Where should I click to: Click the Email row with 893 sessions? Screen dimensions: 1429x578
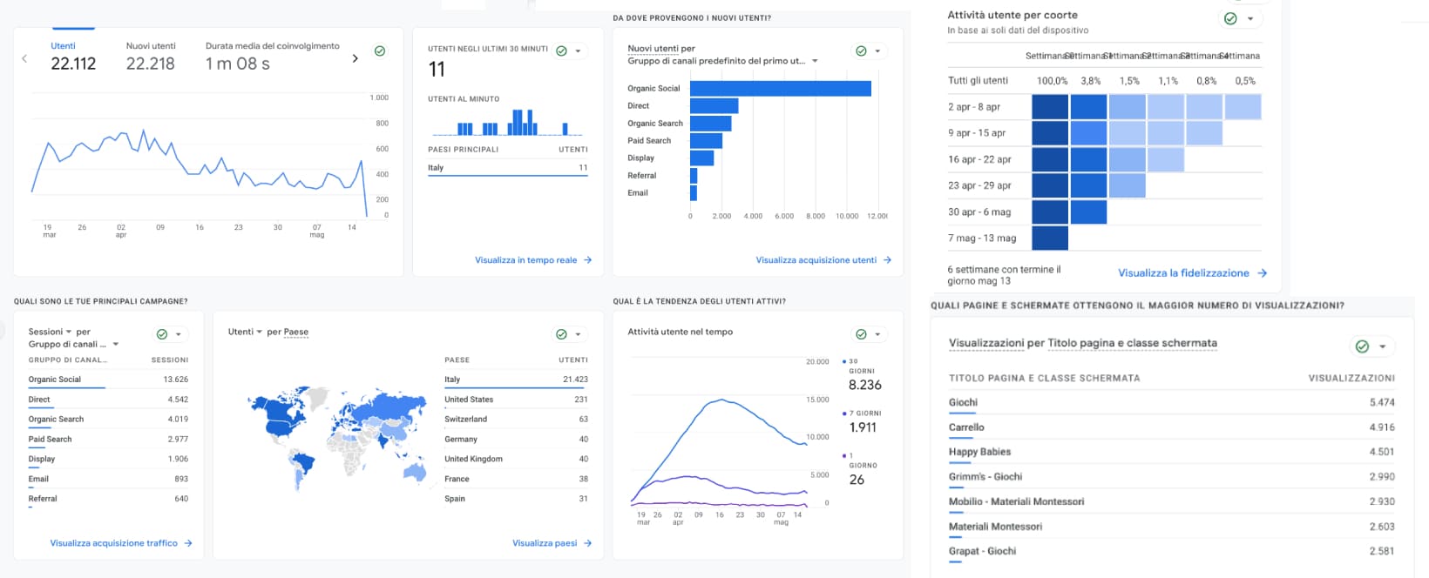tap(108, 480)
